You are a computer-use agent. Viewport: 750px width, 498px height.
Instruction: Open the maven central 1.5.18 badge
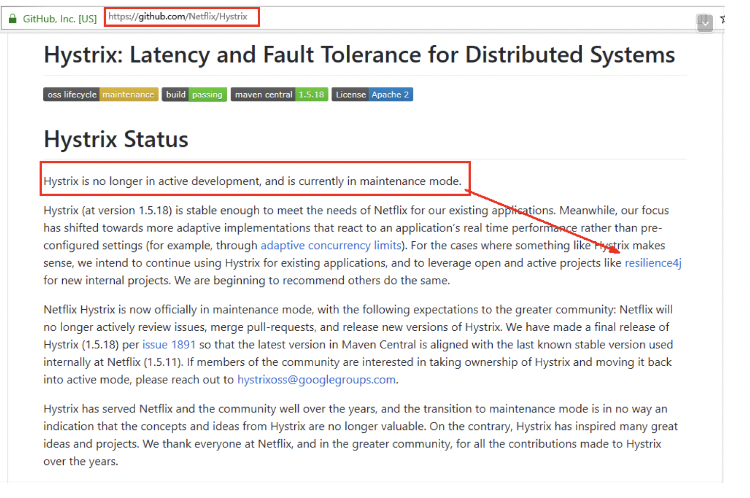coord(279,94)
